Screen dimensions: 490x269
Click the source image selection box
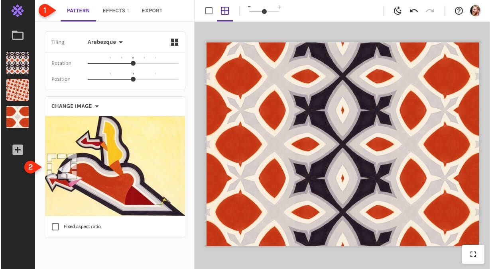coord(62,166)
